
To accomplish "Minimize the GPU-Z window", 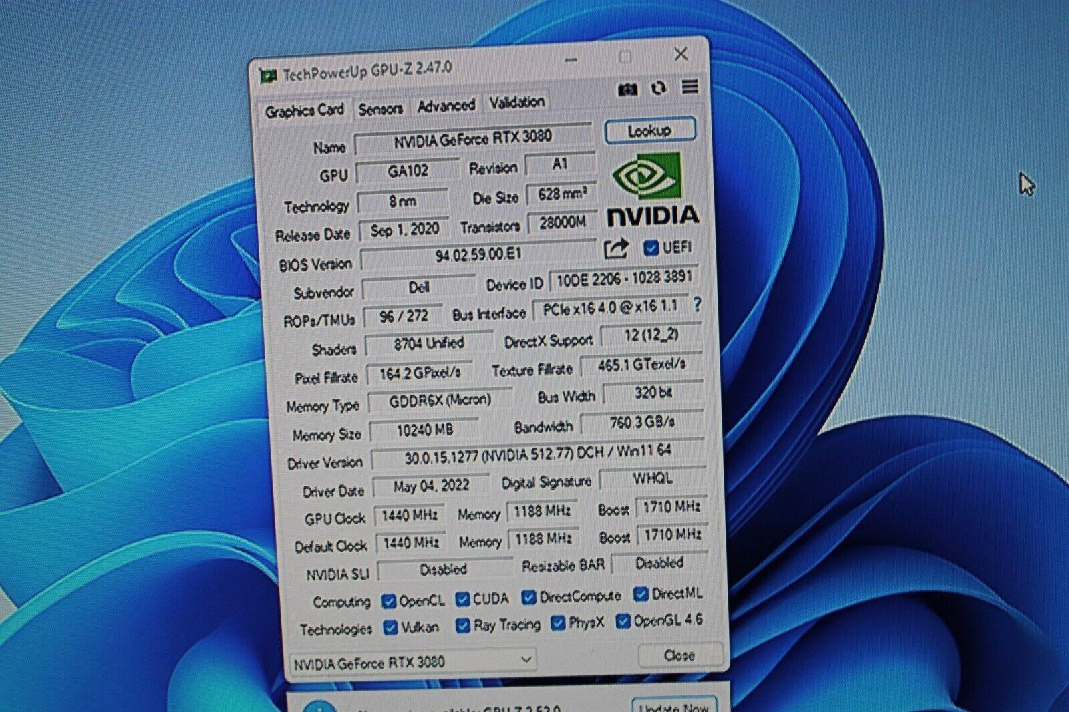I will 571,60.
